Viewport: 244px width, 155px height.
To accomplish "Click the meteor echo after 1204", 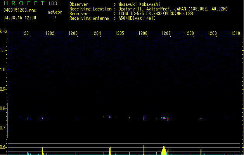I will point(110,117).
